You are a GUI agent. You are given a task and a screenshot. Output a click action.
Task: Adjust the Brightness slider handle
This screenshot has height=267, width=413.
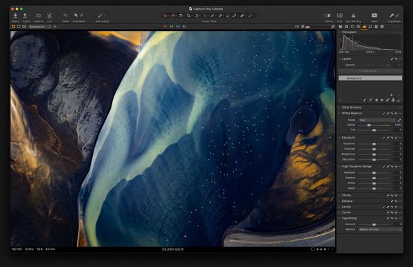click(374, 154)
